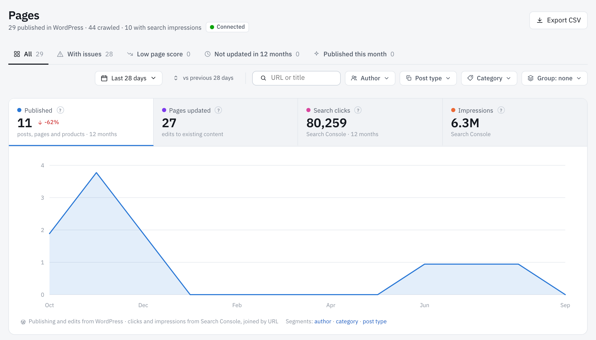Click the grid icon on All tab
596x340 pixels.
coord(17,54)
